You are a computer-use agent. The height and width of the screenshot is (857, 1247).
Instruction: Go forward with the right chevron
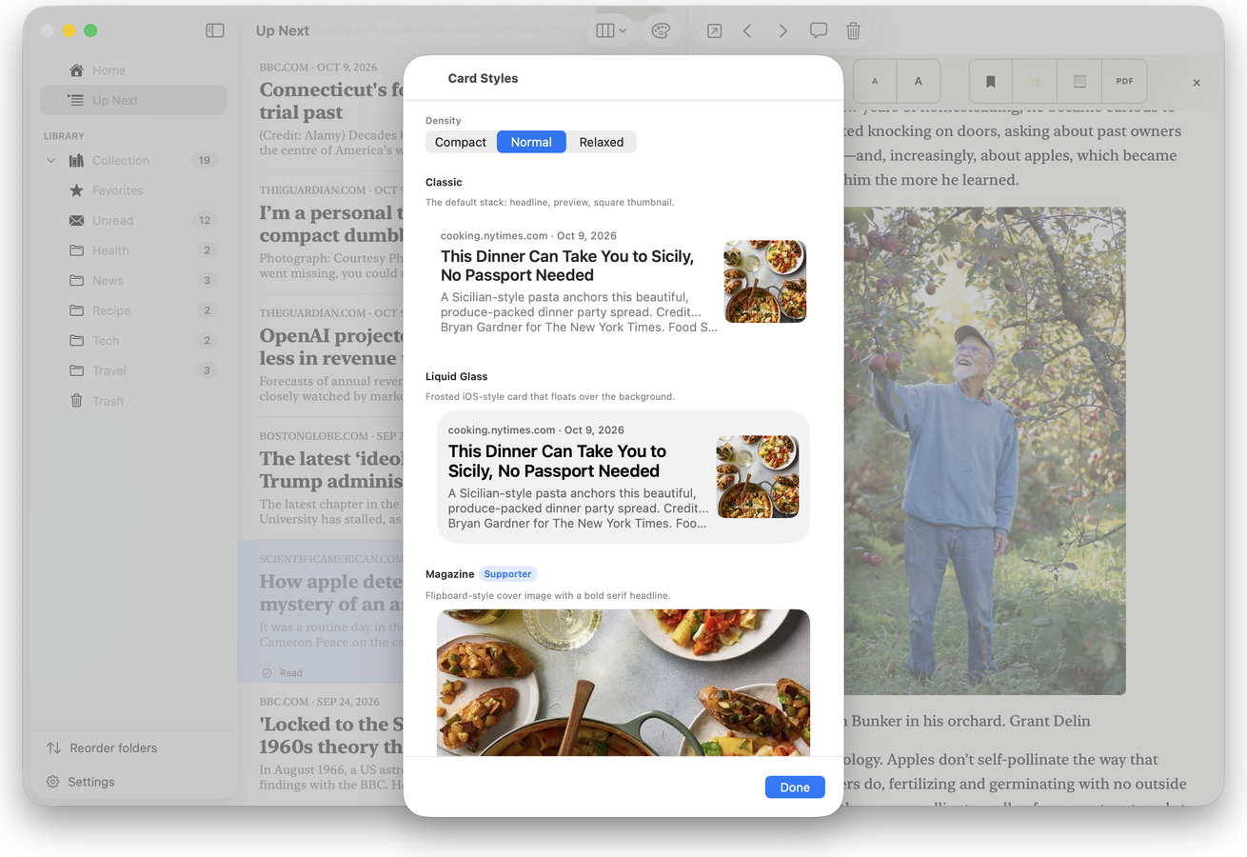coord(782,30)
